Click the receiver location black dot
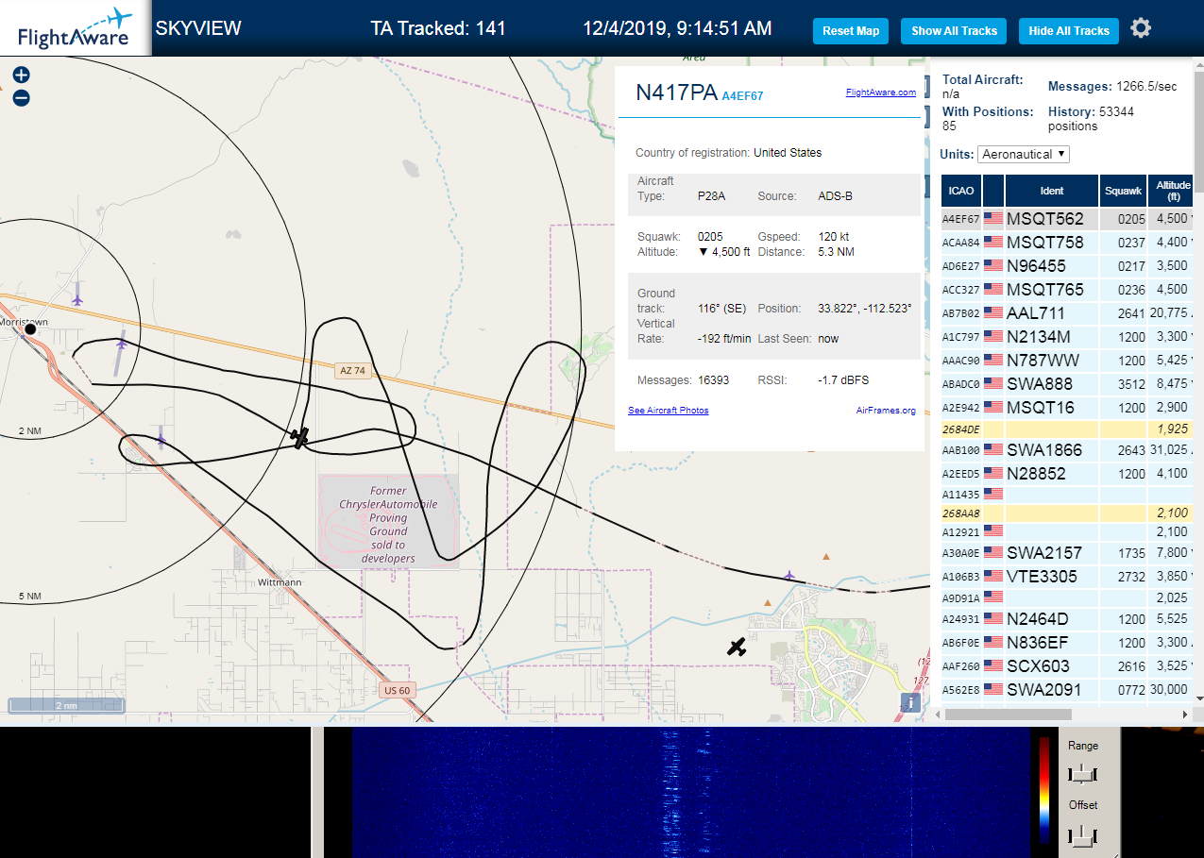The height and width of the screenshot is (858, 1204). (29, 328)
